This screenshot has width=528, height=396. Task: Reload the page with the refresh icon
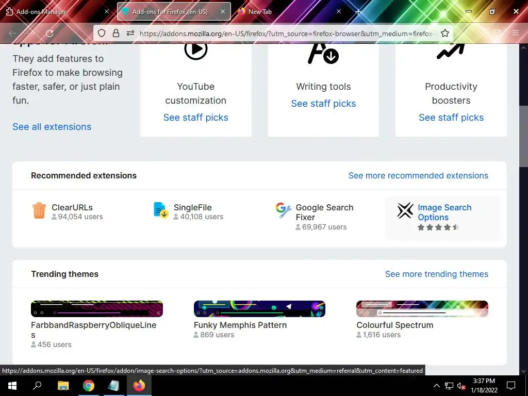[49, 33]
